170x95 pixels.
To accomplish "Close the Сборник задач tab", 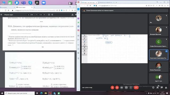I will click(32, 7).
